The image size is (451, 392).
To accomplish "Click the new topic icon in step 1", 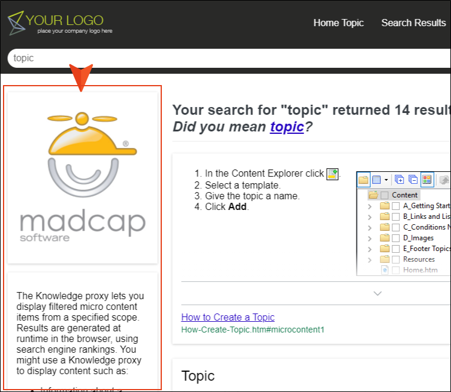I will click(332, 174).
